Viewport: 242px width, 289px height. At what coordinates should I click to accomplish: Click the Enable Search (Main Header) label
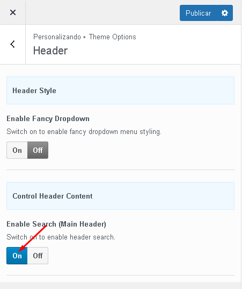[x=56, y=224]
